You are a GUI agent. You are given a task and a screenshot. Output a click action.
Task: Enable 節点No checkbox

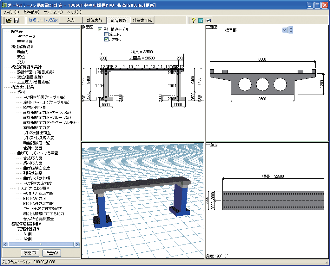(107, 34)
